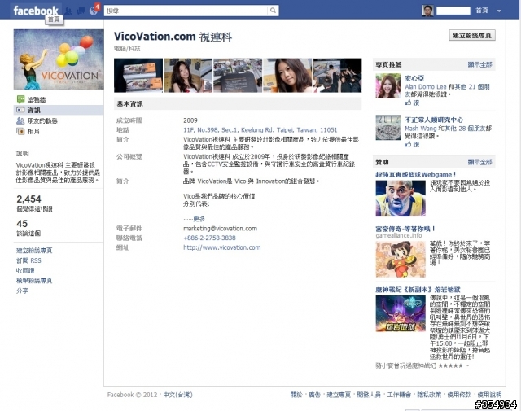Image resolution: width=521 pixels, height=411 pixels.
Task: Click the Facebook logo in top bar
Action: 36,11
